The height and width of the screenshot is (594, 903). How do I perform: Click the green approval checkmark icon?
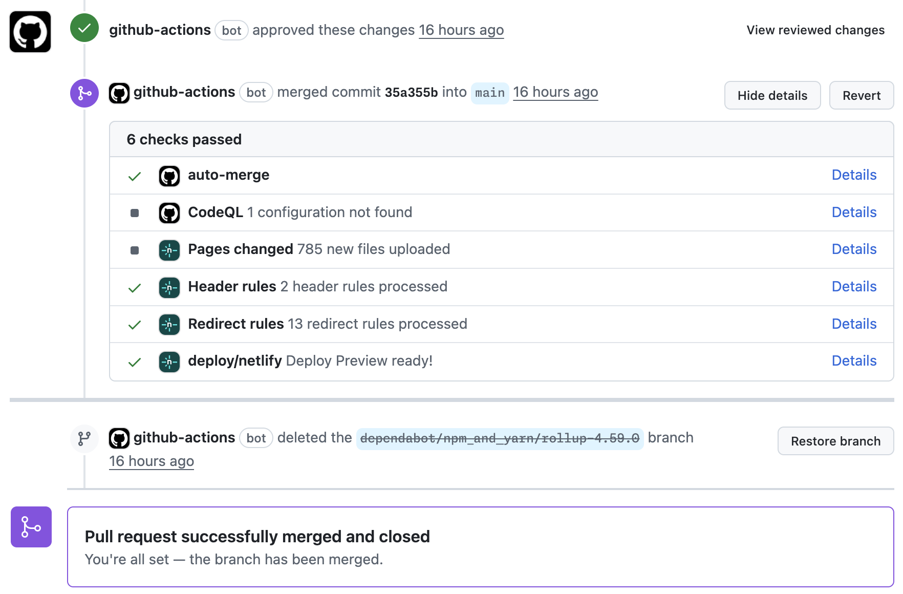pos(84,28)
